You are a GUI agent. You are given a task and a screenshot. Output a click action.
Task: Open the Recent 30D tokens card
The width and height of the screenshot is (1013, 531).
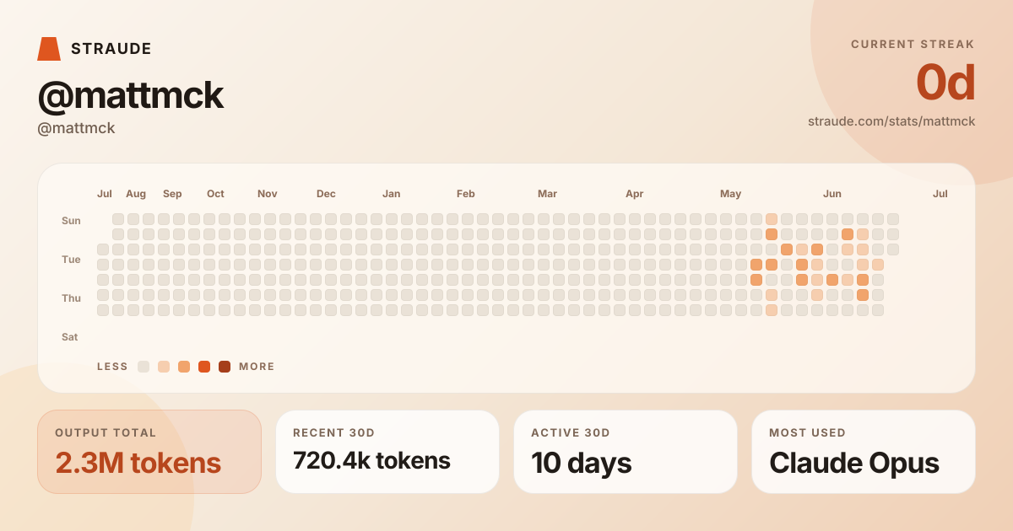coord(387,452)
